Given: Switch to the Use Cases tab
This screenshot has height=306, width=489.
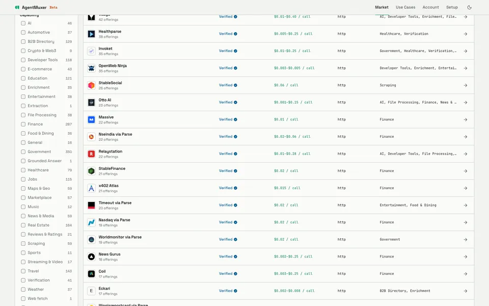Looking at the screenshot, I should click(x=405, y=7).
